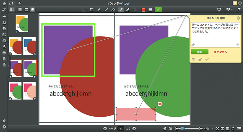
Task: Click the crop tool icon
Action: (x=135, y=10)
